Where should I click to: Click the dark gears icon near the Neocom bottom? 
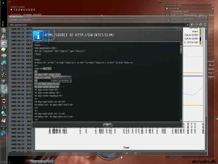coord(4,127)
